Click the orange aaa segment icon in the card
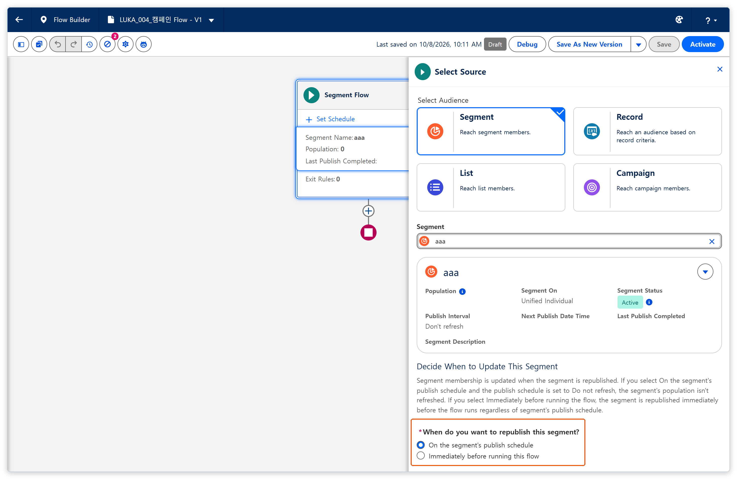 [x=431, y=272]
